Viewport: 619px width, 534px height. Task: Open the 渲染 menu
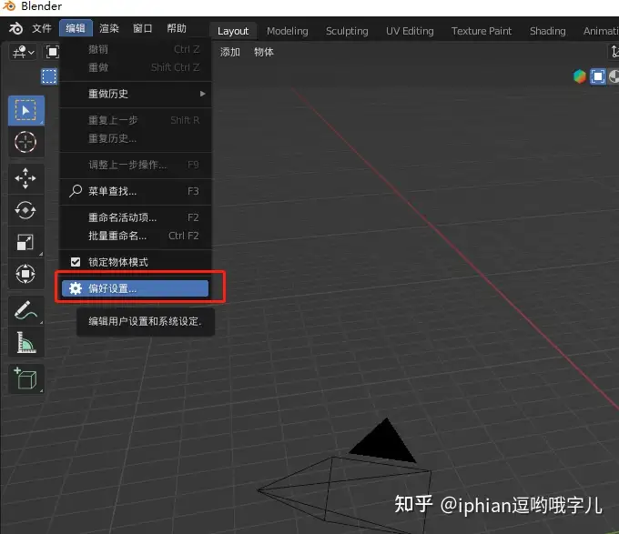[109, 28]
